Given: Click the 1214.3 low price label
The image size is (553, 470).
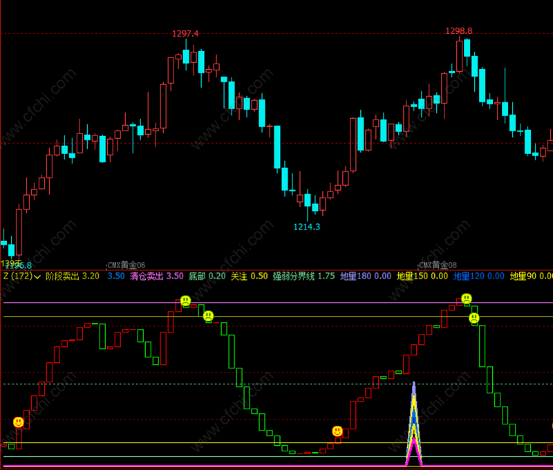Looking at the screenshot, I should tap(307, 227).
